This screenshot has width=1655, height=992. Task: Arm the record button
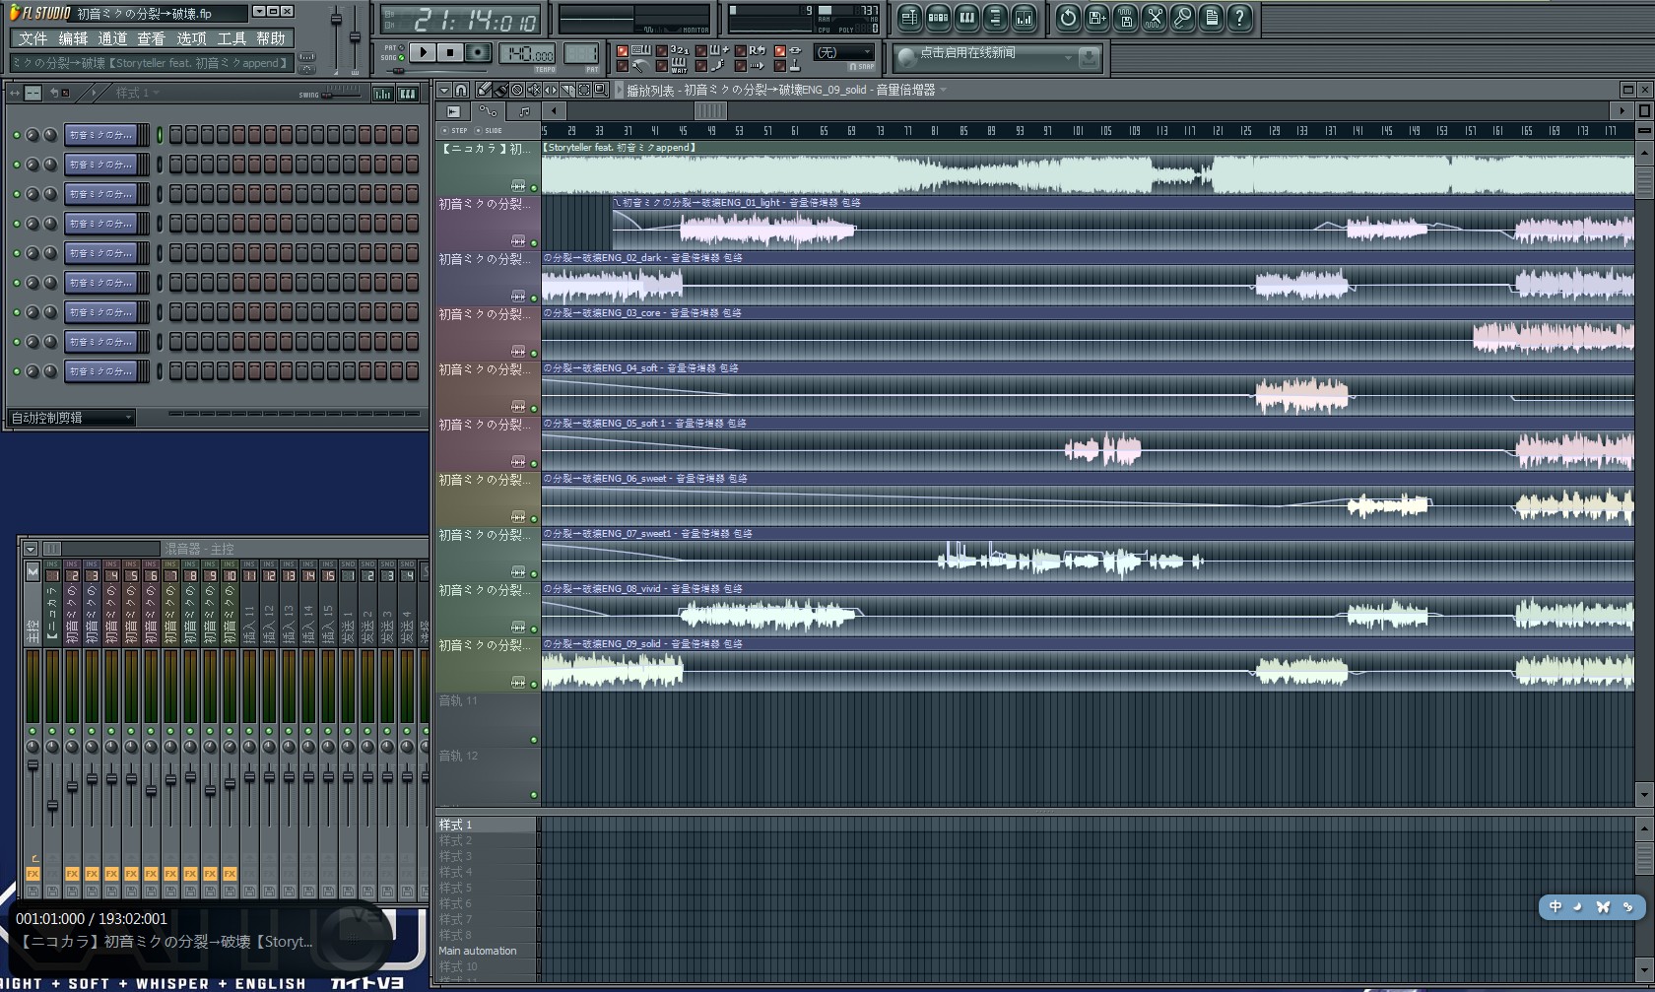[x=478, y=52]
